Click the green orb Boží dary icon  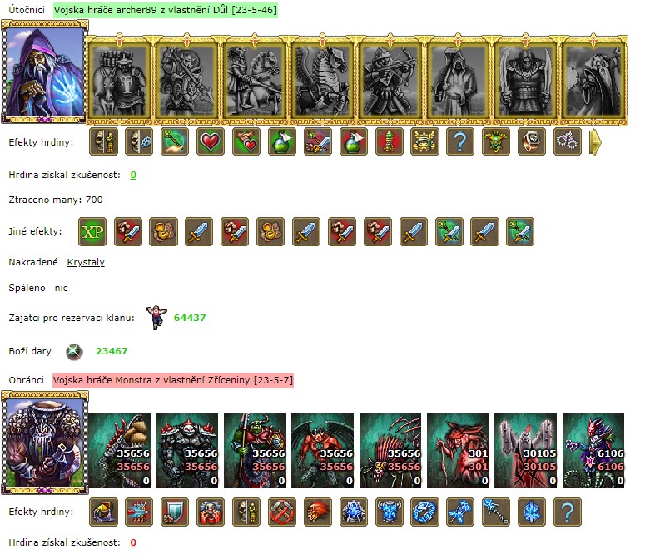point(74,352)
